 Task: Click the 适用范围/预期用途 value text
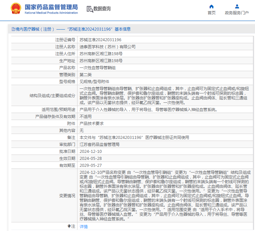[149, 110]
